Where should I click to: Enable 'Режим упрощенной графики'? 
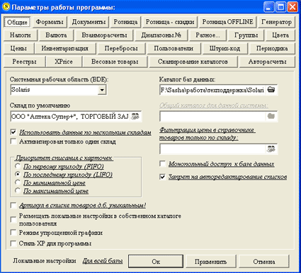13,233
